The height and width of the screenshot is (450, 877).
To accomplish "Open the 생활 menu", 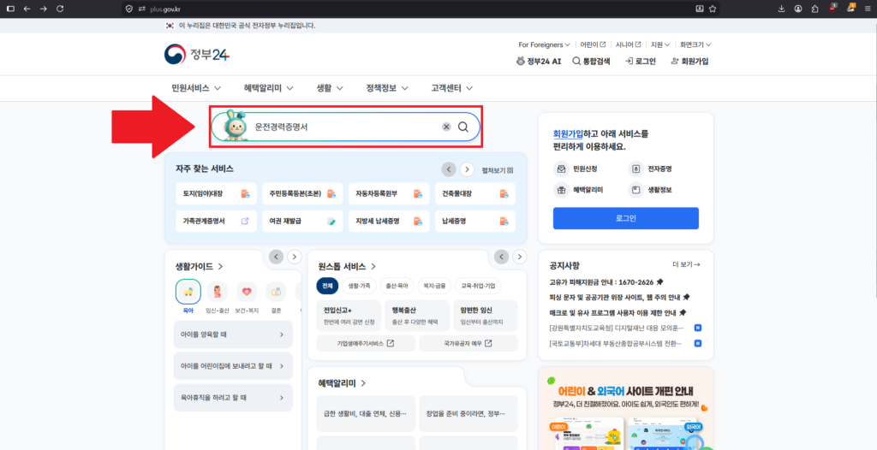I will (x=330, y=88).
